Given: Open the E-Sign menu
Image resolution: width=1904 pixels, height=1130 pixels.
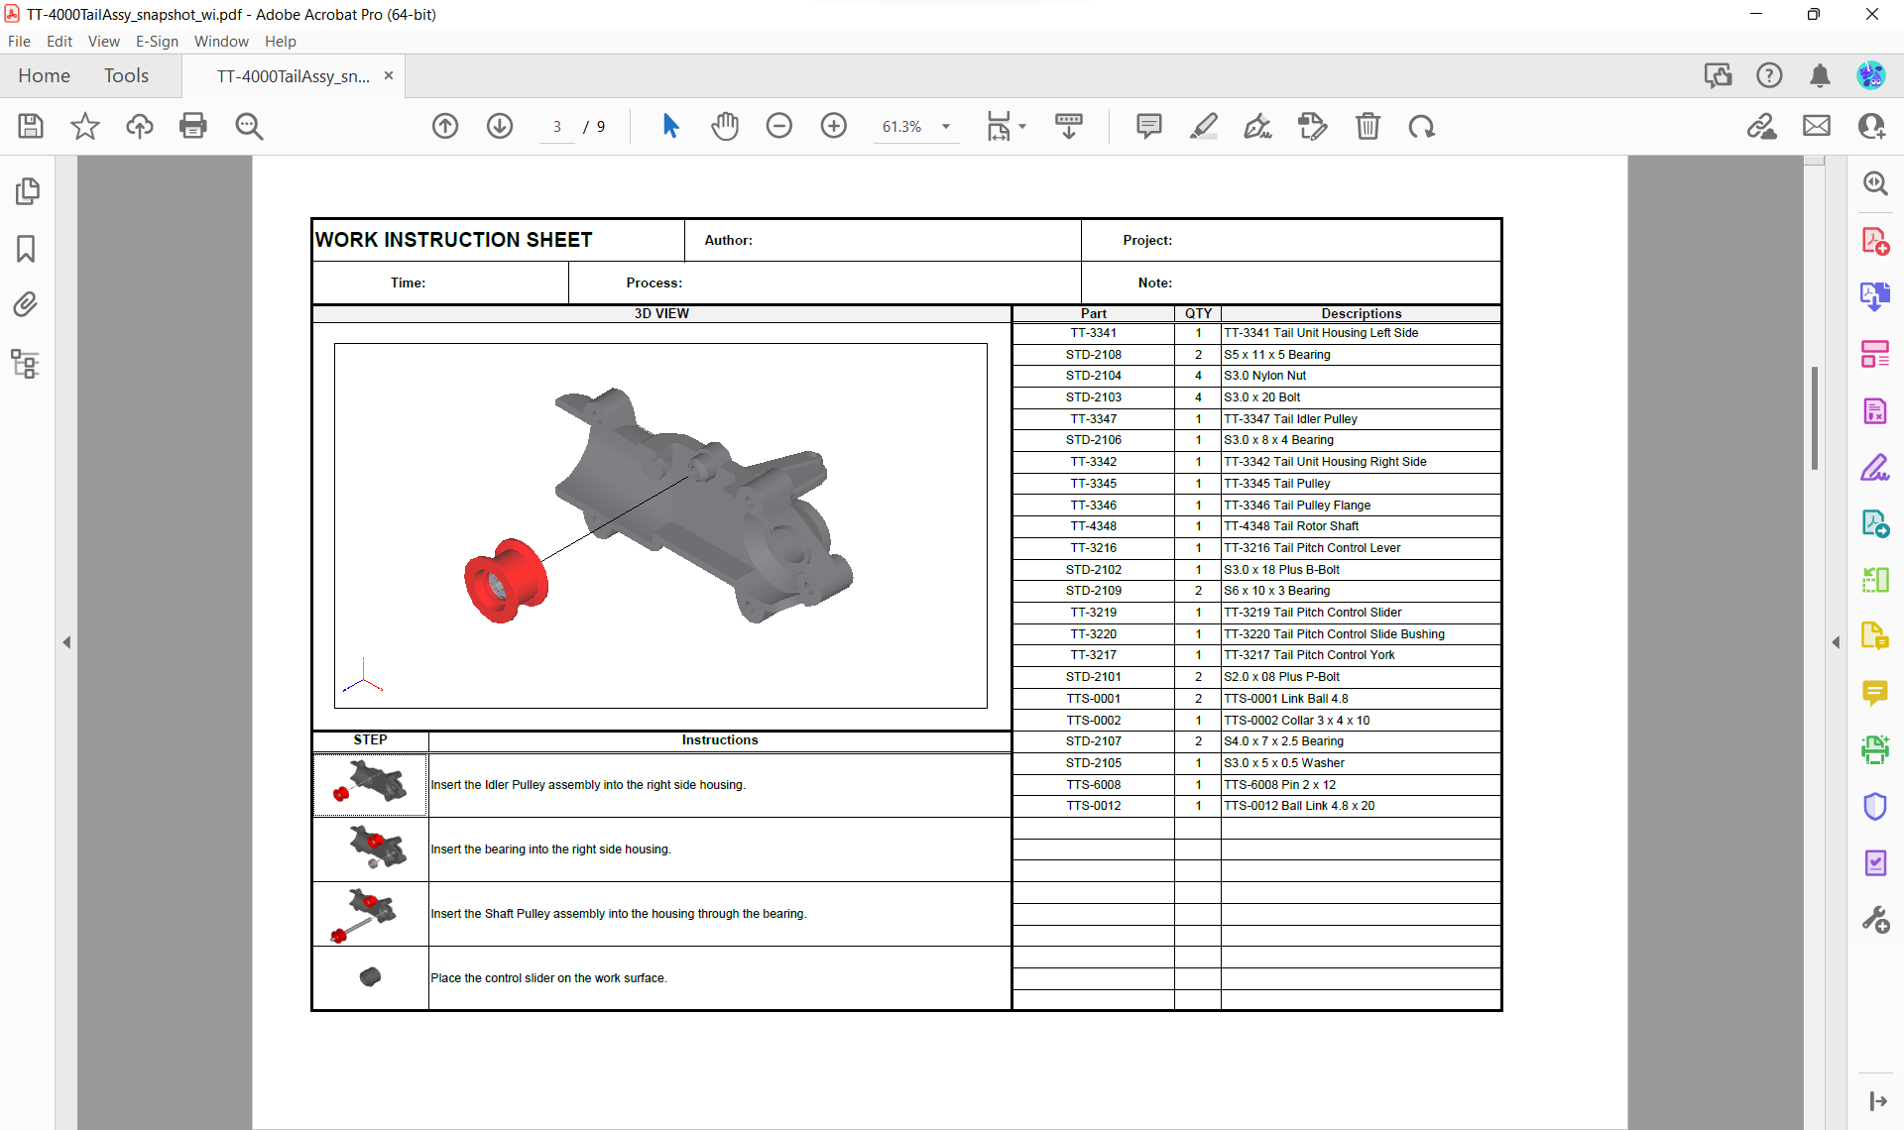Looking at the screenshot, I should click(157, 41).
